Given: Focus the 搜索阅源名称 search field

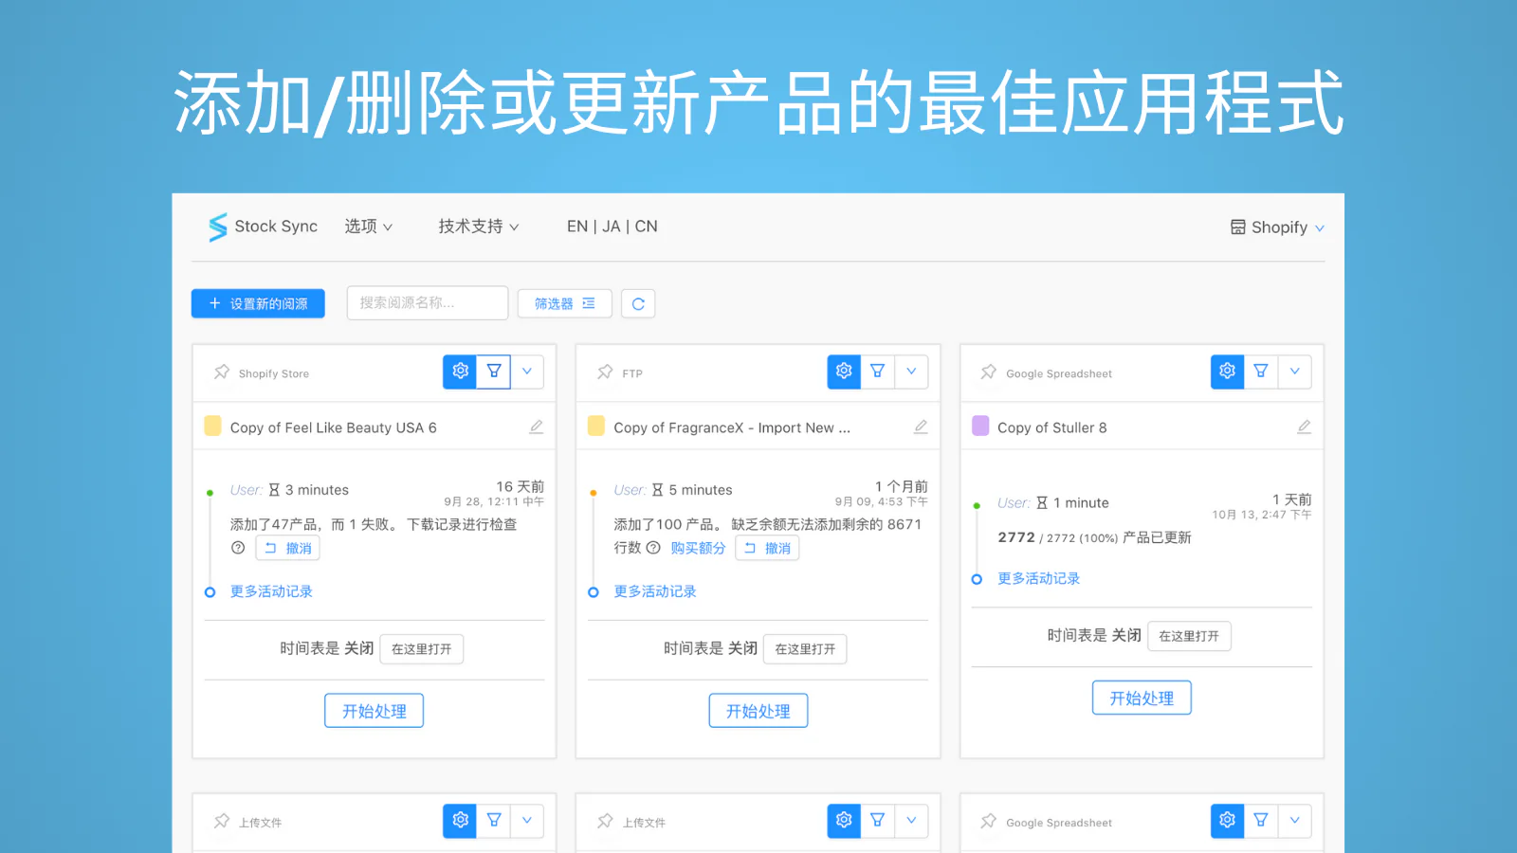Looking at the screenshot, I should [x=428, y=303].
